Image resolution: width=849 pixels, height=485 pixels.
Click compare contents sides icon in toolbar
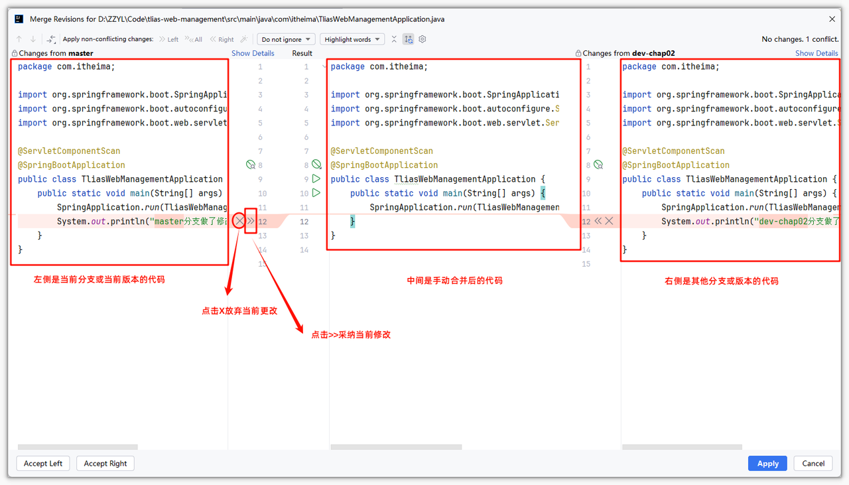[x=51, y=40]
